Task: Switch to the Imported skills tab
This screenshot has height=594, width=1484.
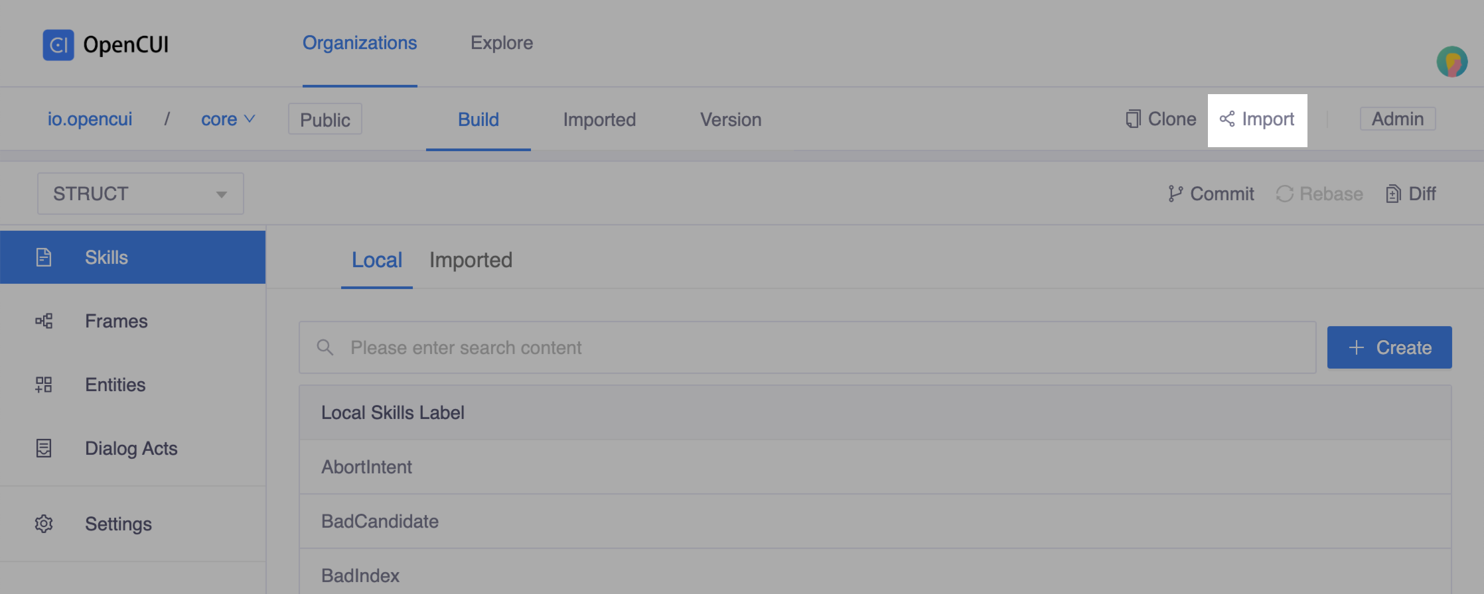Action: point(471,260)
